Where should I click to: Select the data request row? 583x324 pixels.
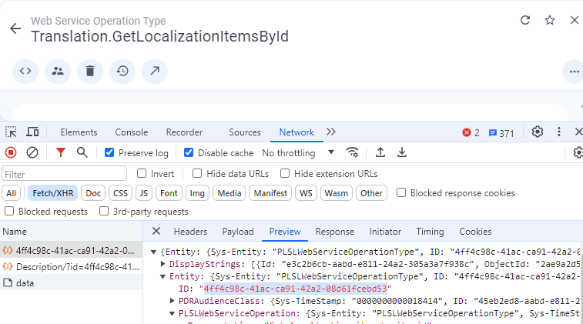point(72,282)
